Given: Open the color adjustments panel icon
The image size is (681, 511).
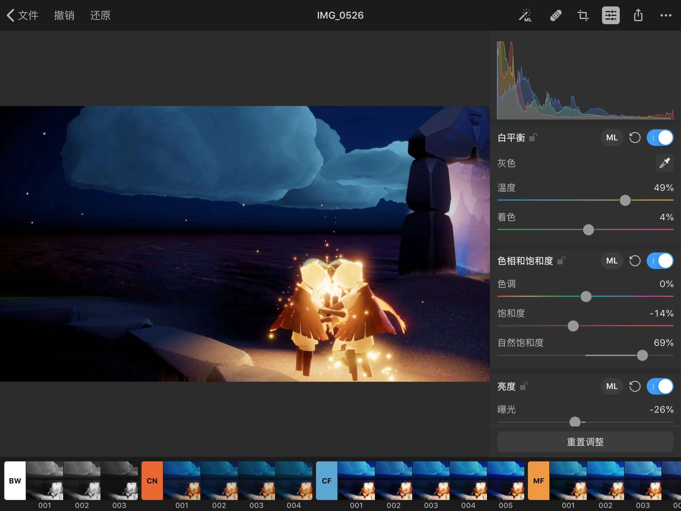Looking at the screenshot, I should coord(611,15).
